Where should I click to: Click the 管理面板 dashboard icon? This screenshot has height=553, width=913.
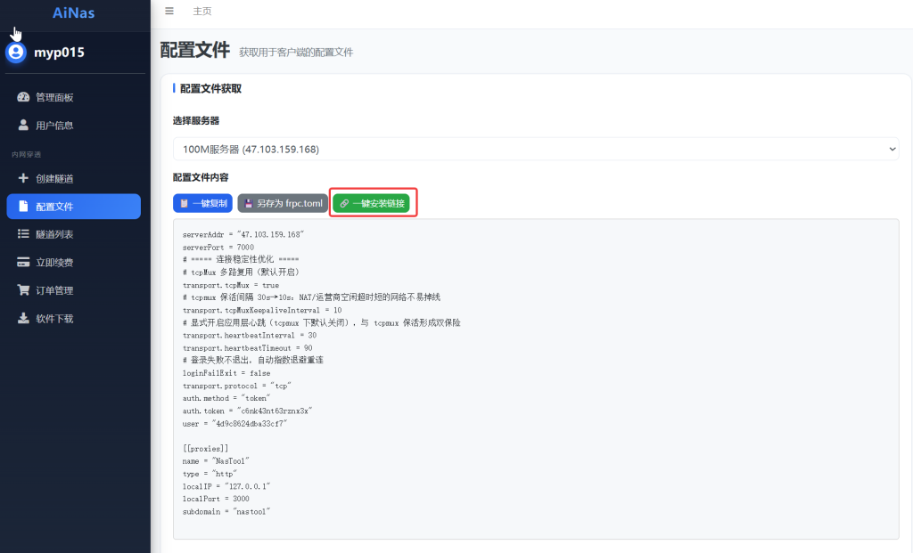23,97
